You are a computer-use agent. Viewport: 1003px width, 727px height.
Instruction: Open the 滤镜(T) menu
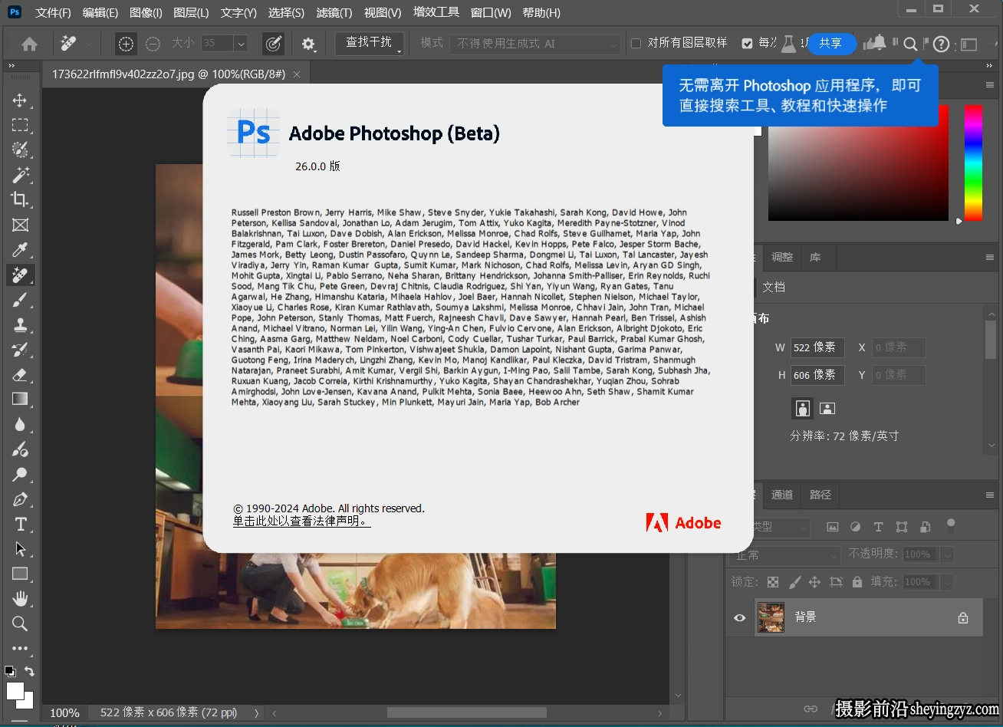(334, 12)
